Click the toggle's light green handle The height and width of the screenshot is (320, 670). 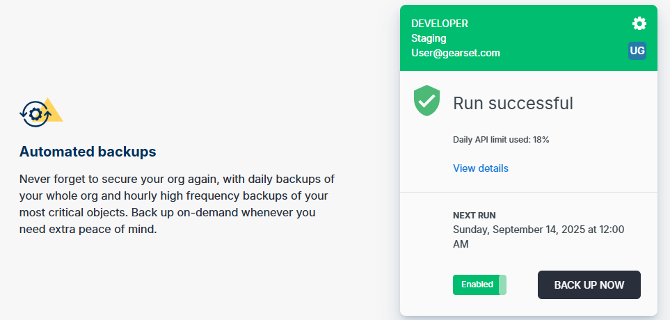pyautogui.click(x=502, y=285)
